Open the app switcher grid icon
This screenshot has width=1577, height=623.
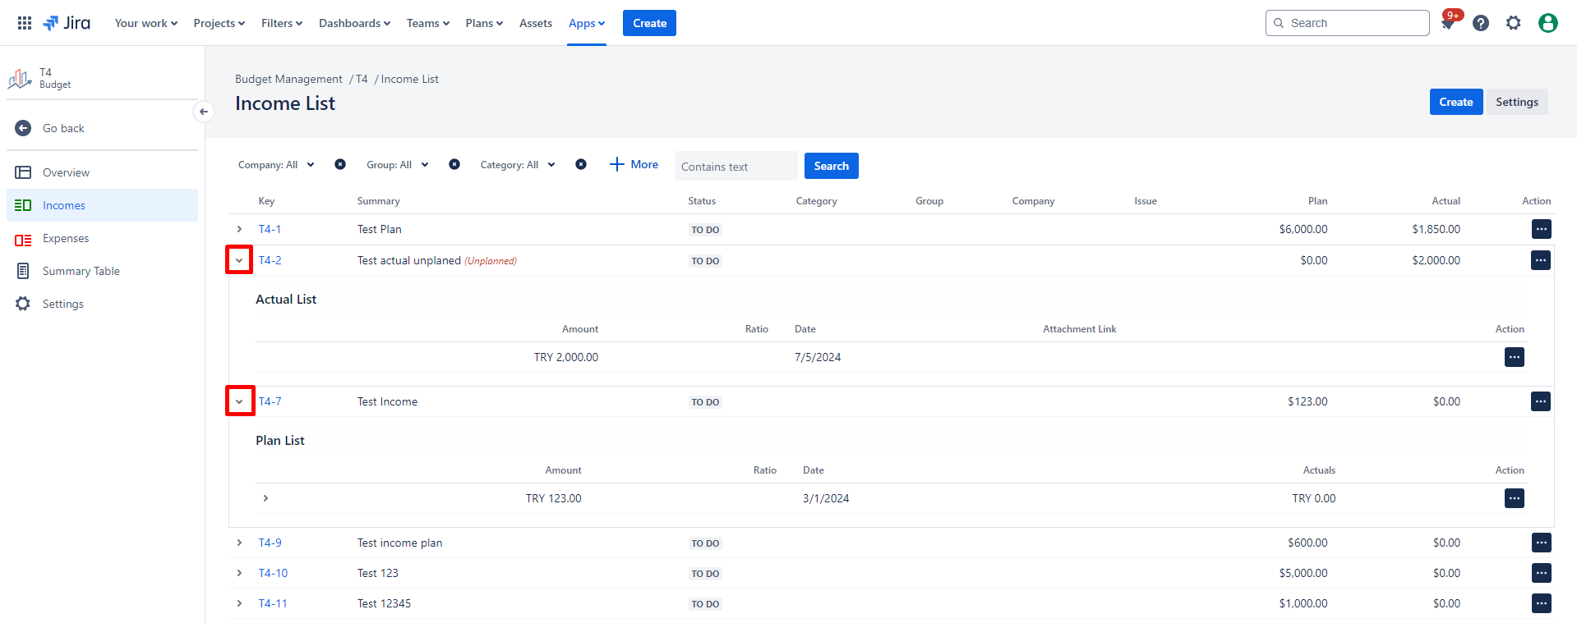coord(25,23)
